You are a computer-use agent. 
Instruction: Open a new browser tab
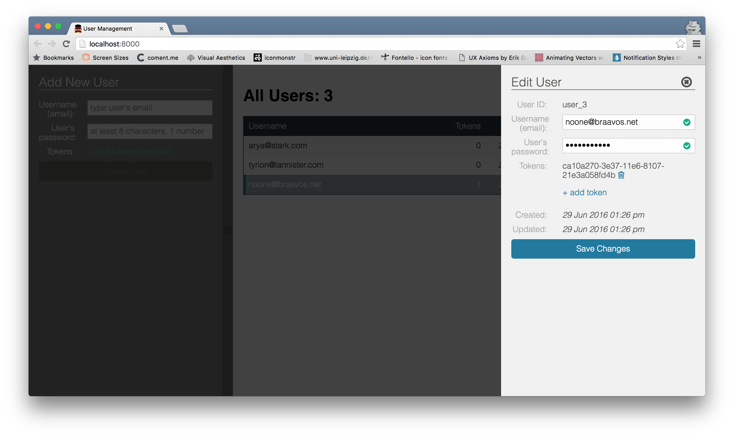180,29
